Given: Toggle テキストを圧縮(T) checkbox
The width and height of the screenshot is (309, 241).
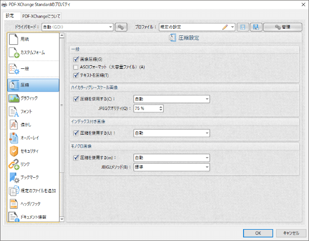Looking at the screenshot, I should coord(76,76).
